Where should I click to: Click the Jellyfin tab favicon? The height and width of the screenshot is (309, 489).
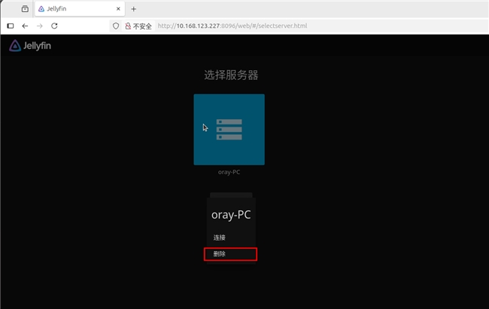[x=41, y=9]
